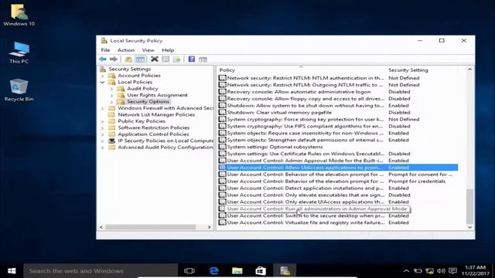This screenshot has width=495, height=278.
Task: Open File Explorer from the taskbar
Action: (x=237, y=271)
